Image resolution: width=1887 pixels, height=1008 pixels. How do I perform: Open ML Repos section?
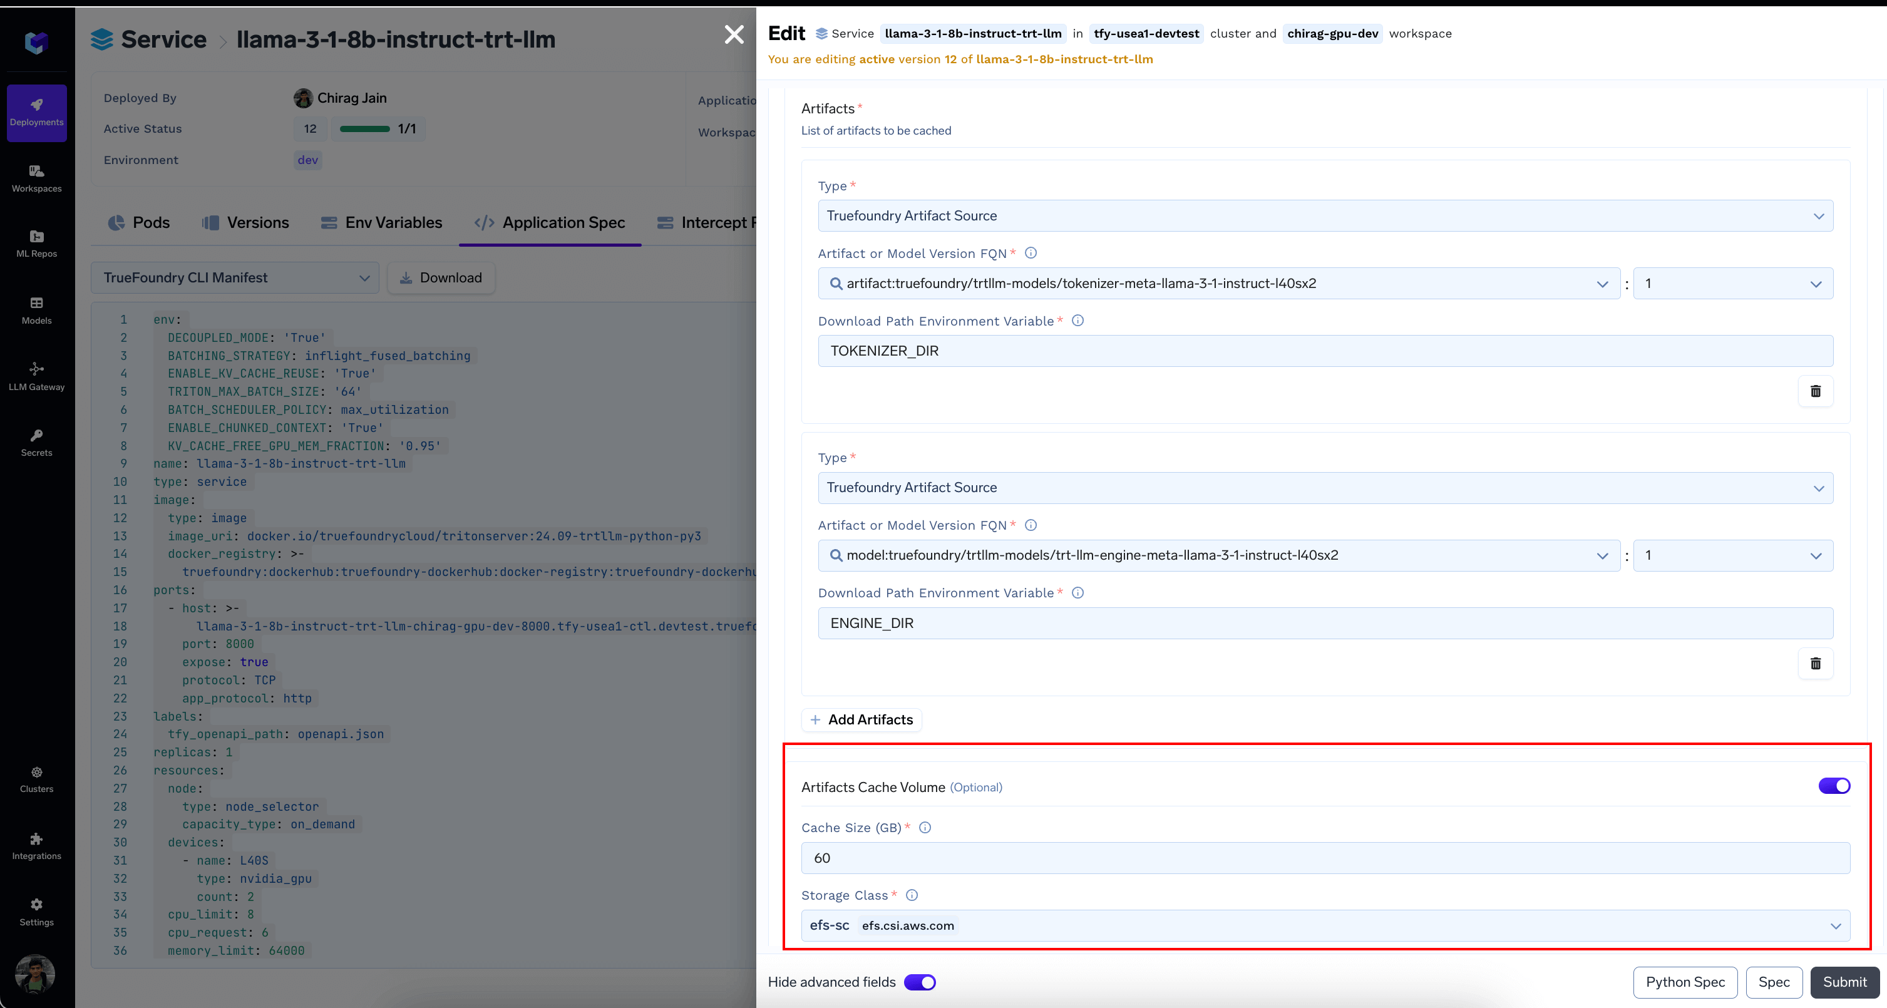[37, 243]
